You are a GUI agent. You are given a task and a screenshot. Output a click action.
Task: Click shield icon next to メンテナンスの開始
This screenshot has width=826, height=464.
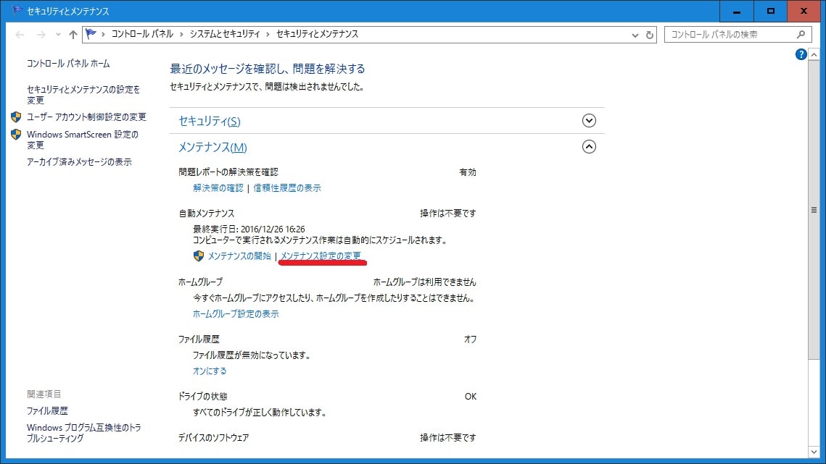pos(199,256)
